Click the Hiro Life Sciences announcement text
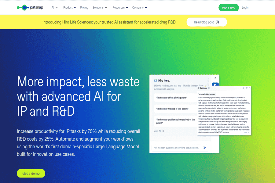The image size is (275, 183). pyautogui.click(x=109, y=22)
